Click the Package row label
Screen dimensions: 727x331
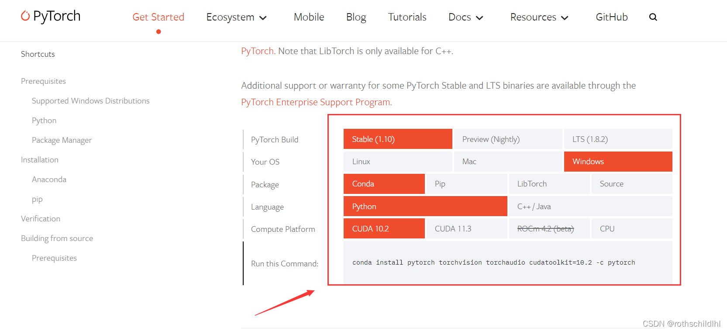coord(265,185)
